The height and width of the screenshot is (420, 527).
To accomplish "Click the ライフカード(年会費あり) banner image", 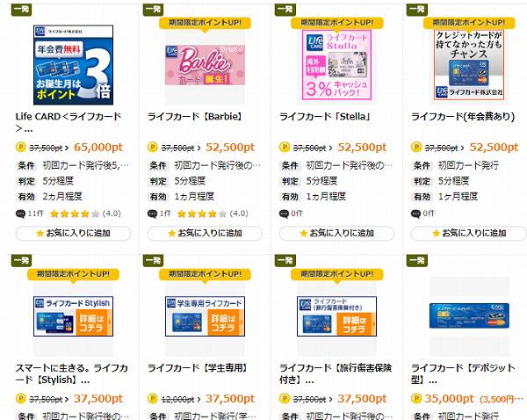I will click(x=468, y=65).
